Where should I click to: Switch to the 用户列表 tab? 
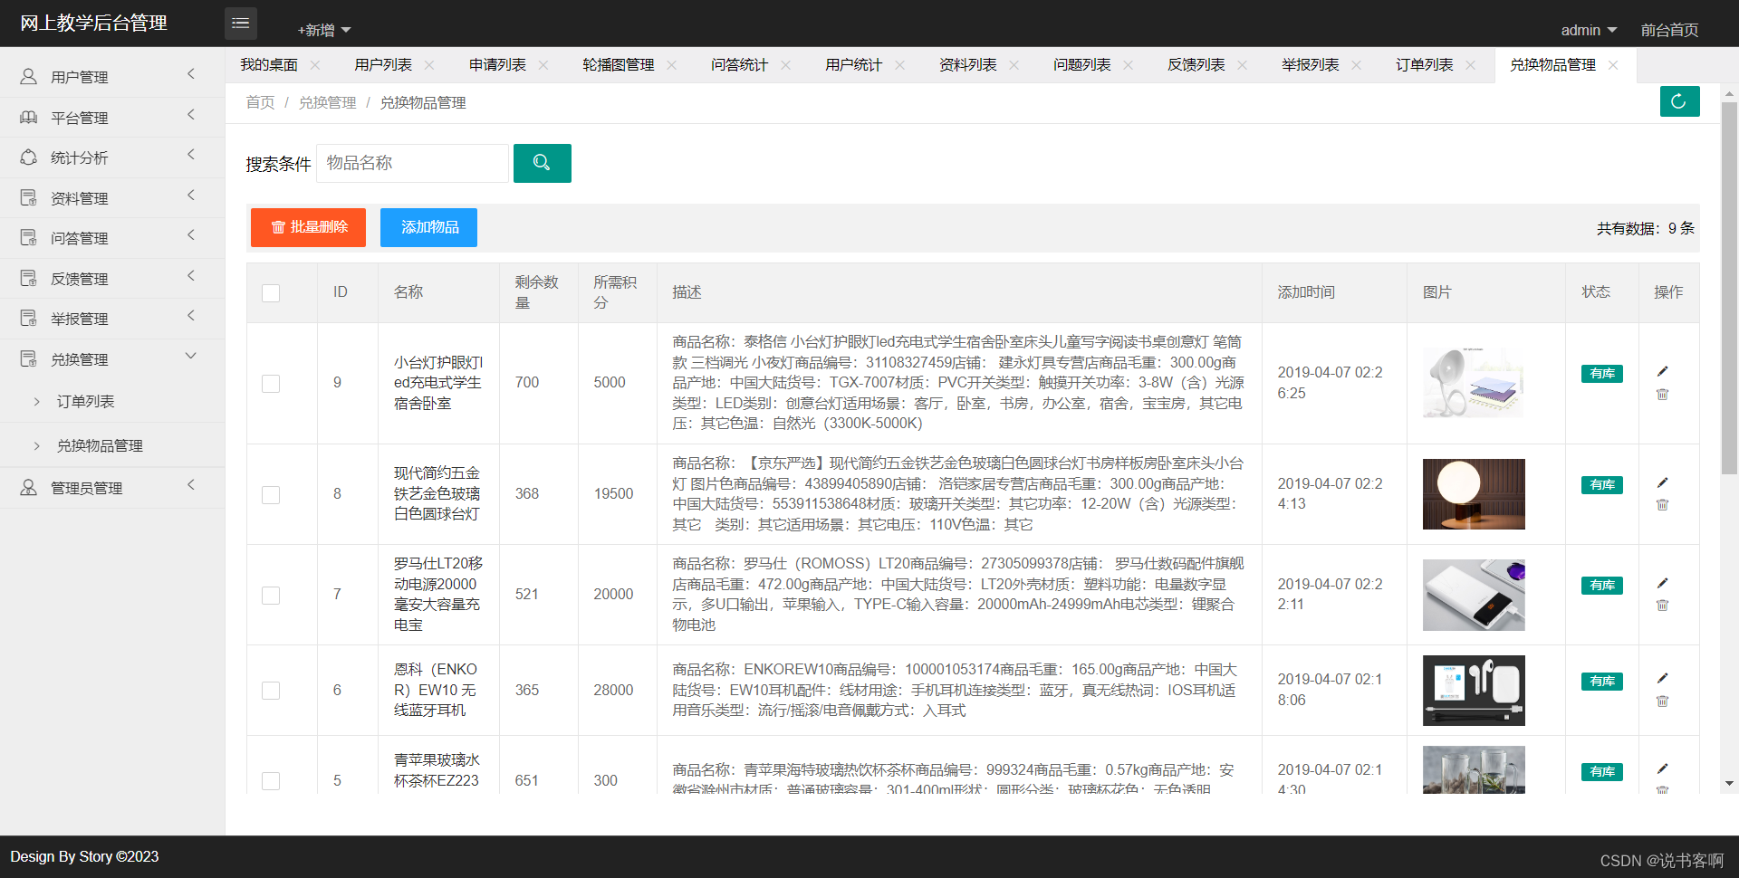(x=383, y=65)
